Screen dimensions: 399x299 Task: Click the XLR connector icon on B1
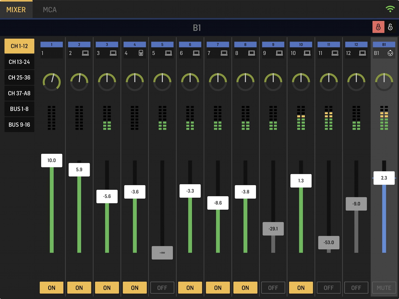390,53
